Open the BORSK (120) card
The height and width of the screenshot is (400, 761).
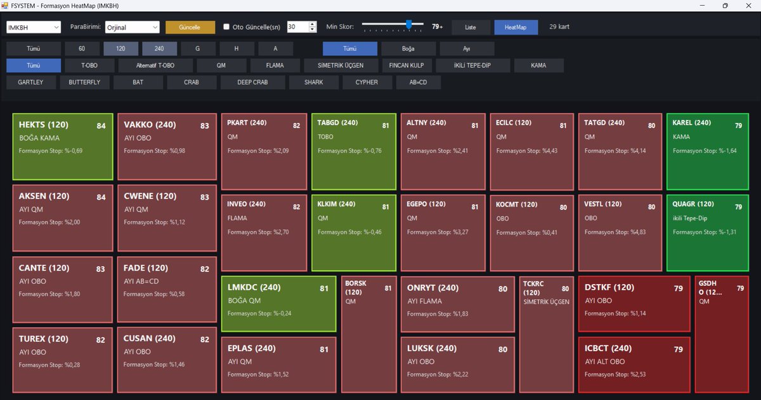pyautogui.click(x=369, y=335)
